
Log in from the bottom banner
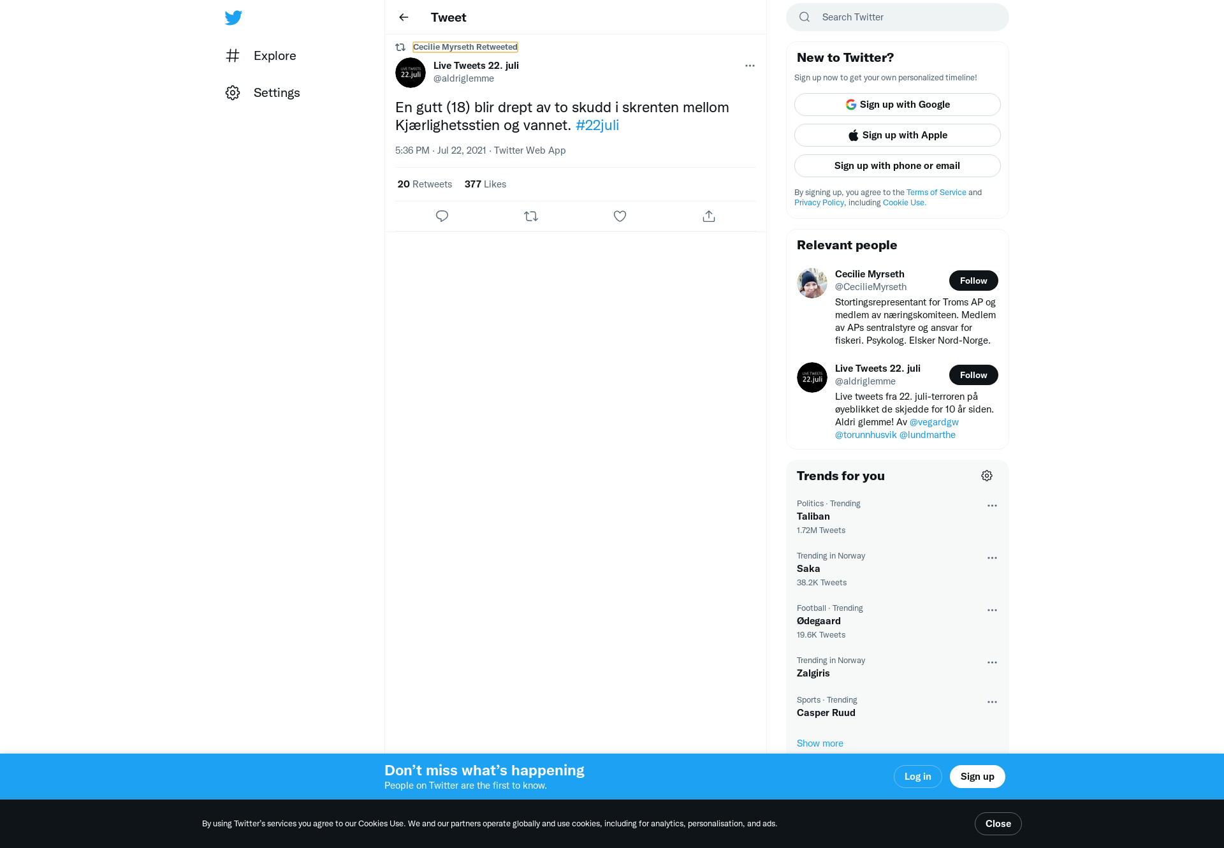(918, 777)
